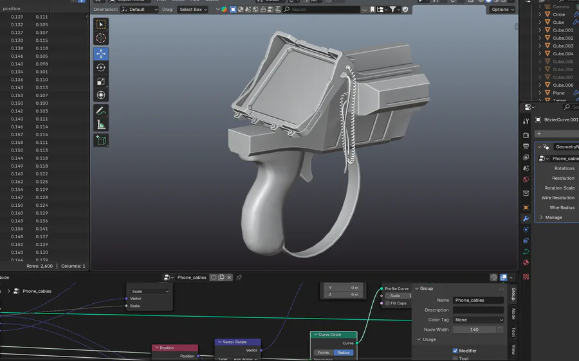The image size is (579, 361).
Task: Switch to the Group sidebar tab
Action: (513, 294)
